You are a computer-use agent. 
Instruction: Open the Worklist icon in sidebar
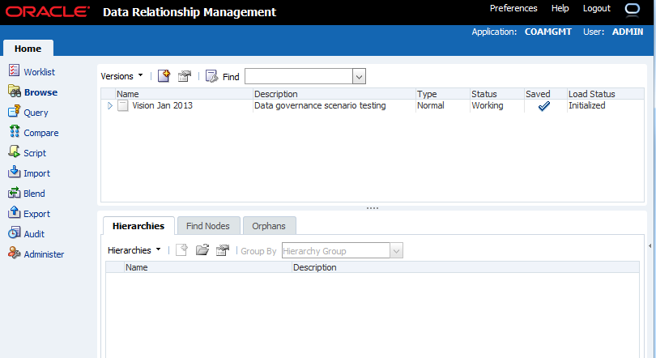coord(15,70)
